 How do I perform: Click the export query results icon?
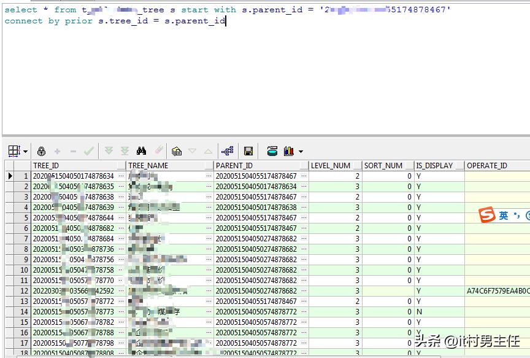tap(272, 151)
